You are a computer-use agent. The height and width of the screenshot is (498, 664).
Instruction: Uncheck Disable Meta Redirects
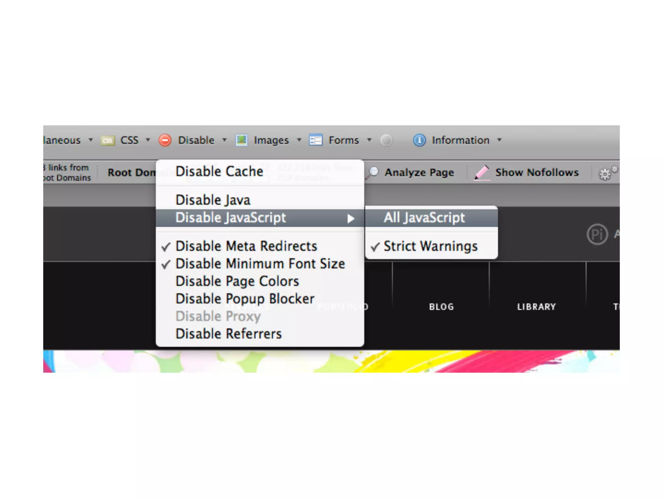246,246
